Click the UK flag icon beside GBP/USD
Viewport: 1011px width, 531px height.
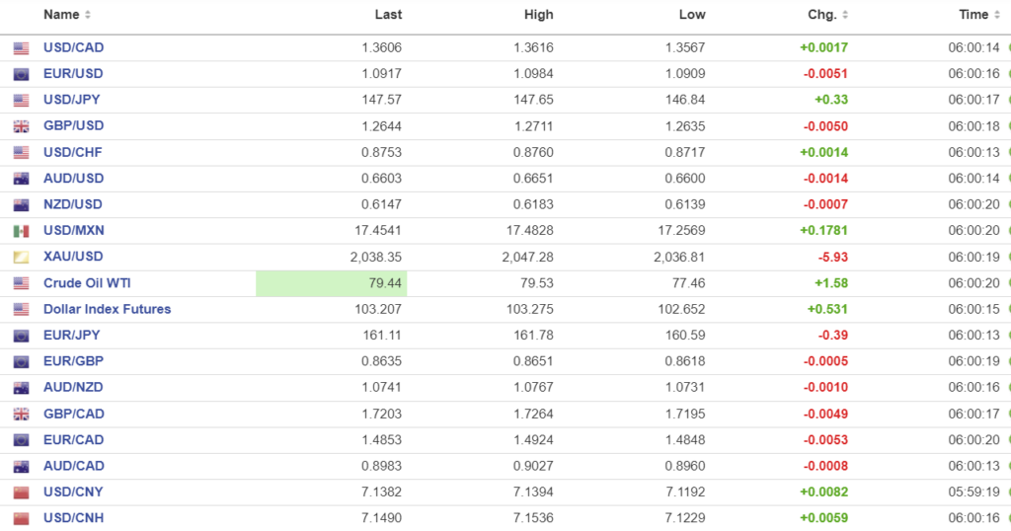(21, 126)
